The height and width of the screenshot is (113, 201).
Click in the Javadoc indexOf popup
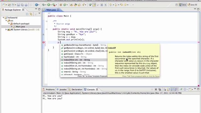[x=134, y=60]
